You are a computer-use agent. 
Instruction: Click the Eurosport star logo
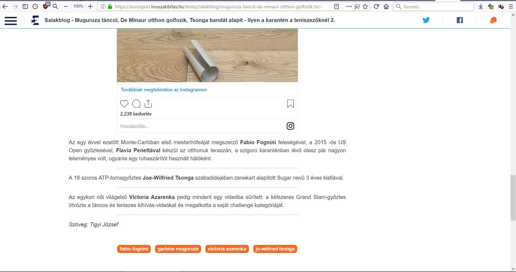[x=35, y=20]
